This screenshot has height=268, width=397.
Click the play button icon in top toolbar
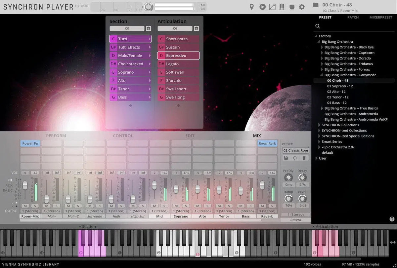(262, 7)
